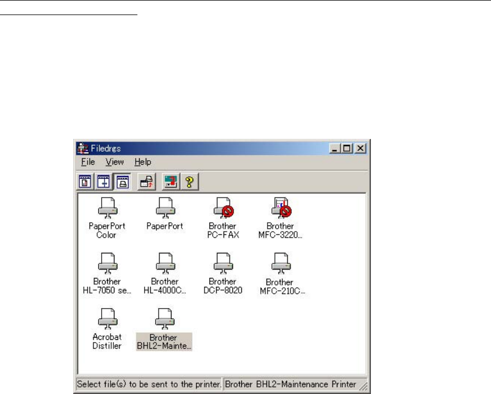This screenshot has width=491, height=394.
Task: Click status bar "Brother BHL2-Maintenance Printer" entry
Action: pyautogui.click(x=290, y=384)
